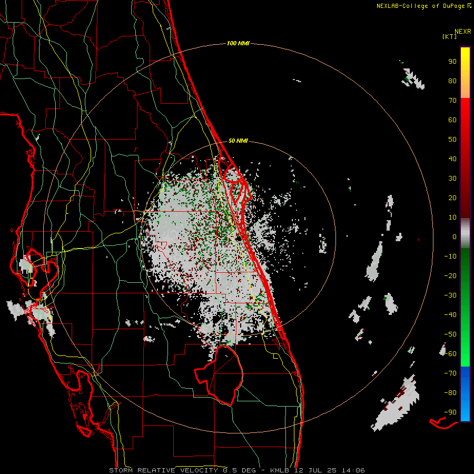
Task: Select the 40 value on velocity scale
Action: point(452,159)
